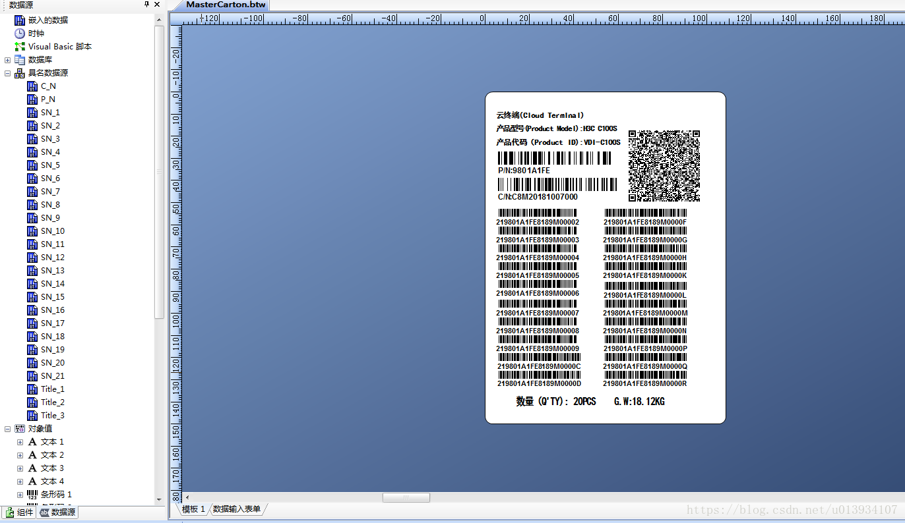Screen dimensions: 905x523
Task: Expand the 文本 3 node
Action: [20, 468]
